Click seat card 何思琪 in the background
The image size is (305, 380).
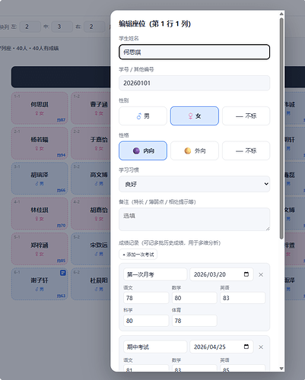(40, 108)
